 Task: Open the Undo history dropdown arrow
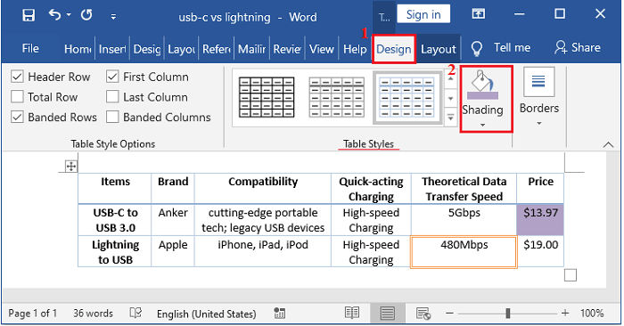tap(69, 15)
